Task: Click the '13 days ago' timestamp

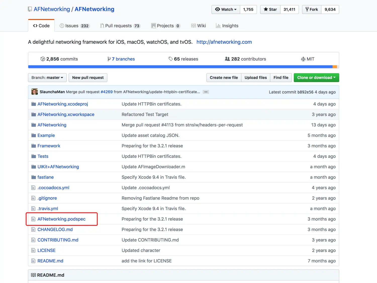Action: point(323,125)
